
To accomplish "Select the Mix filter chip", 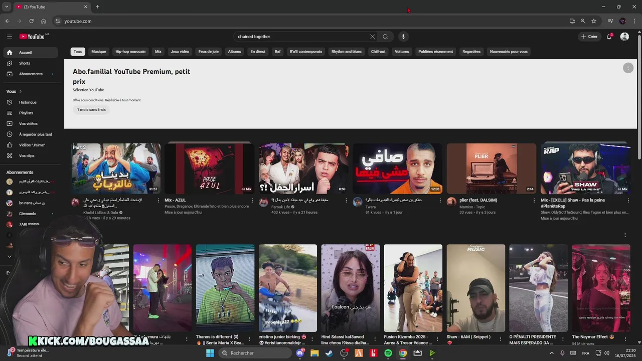I will pyautogui.click(x=158, y=52).
